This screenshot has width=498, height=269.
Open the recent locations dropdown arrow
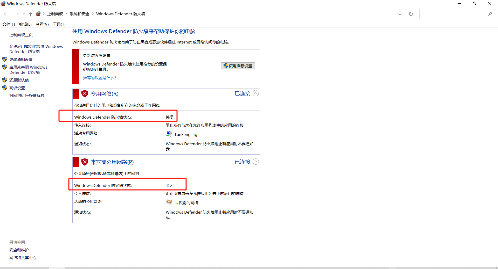point(24,14)
